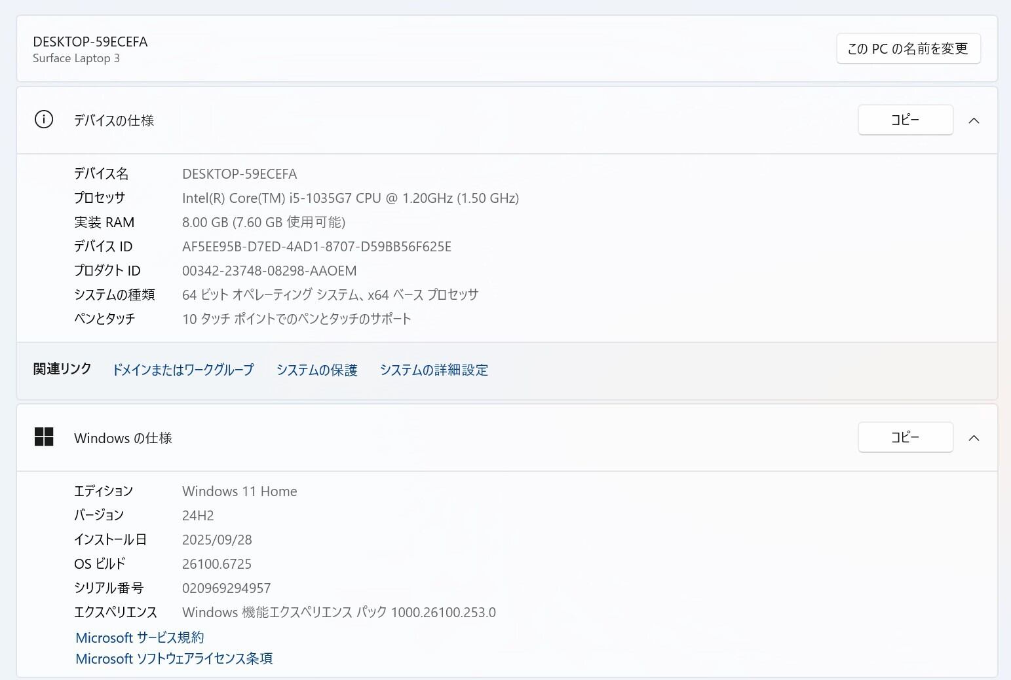Image resolution: width=1011 pixels, height=680 pixels.
Task: Click the Surface Laptop 3 model text
Action: (76, 58)
